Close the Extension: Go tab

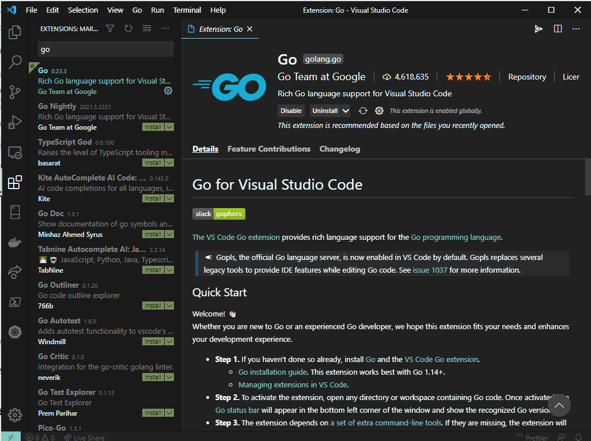[249, 29]
